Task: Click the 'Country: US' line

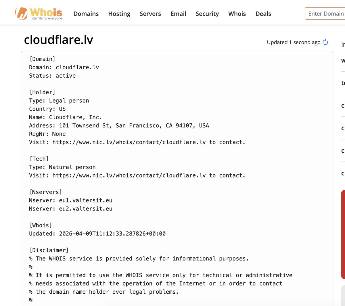Action: pyautogui.click(x=47, y=109)
